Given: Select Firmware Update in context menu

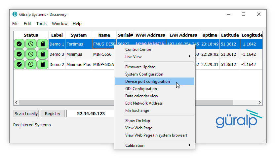Looking at the screenshot, I should coord(154,67).
